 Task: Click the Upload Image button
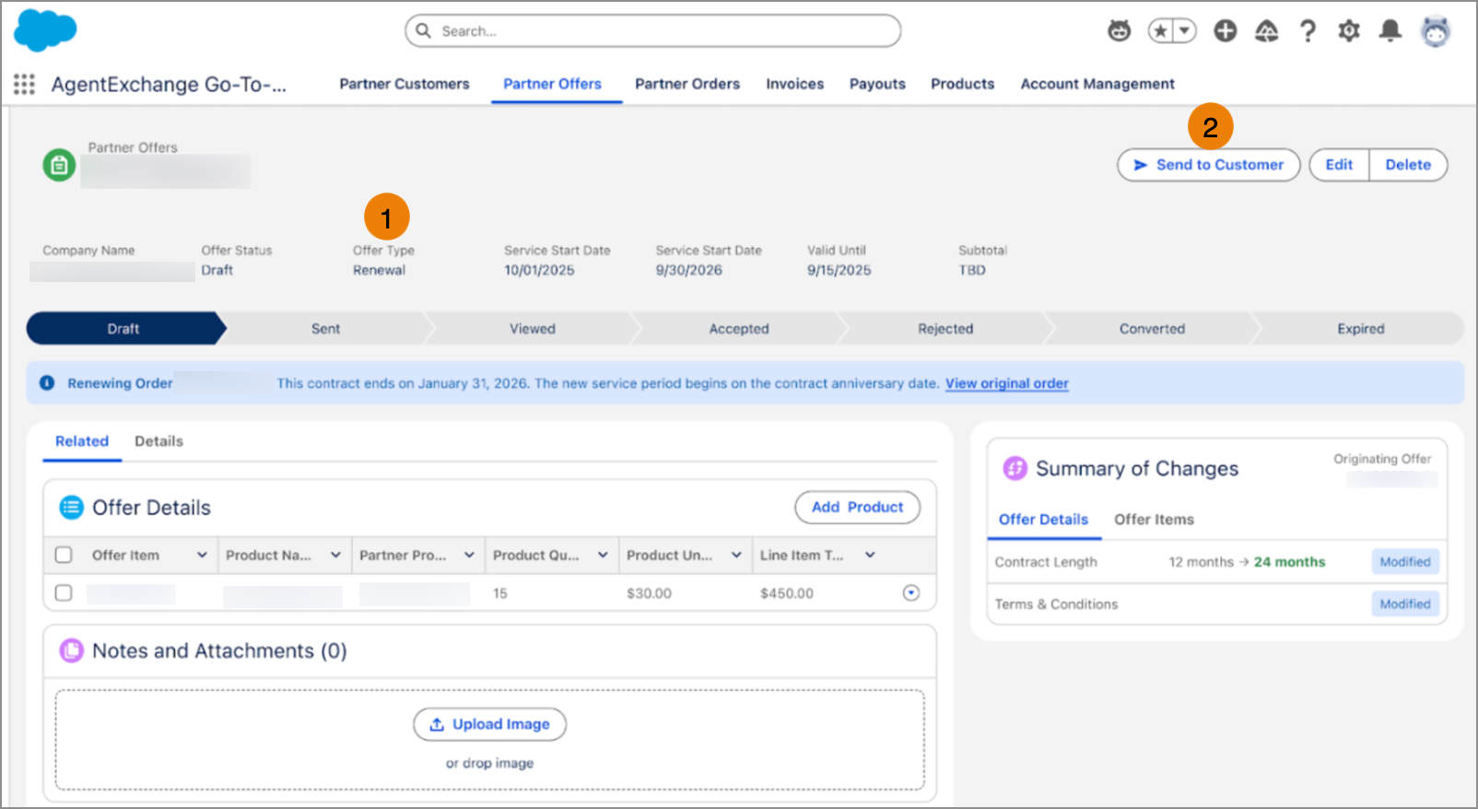coord(489,724)
